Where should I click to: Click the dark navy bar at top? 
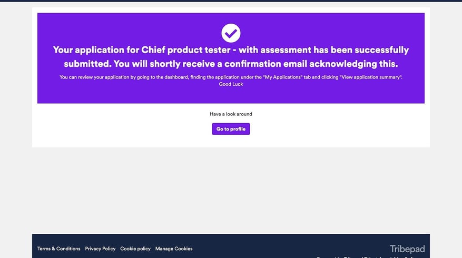click(x=231, y=1)
